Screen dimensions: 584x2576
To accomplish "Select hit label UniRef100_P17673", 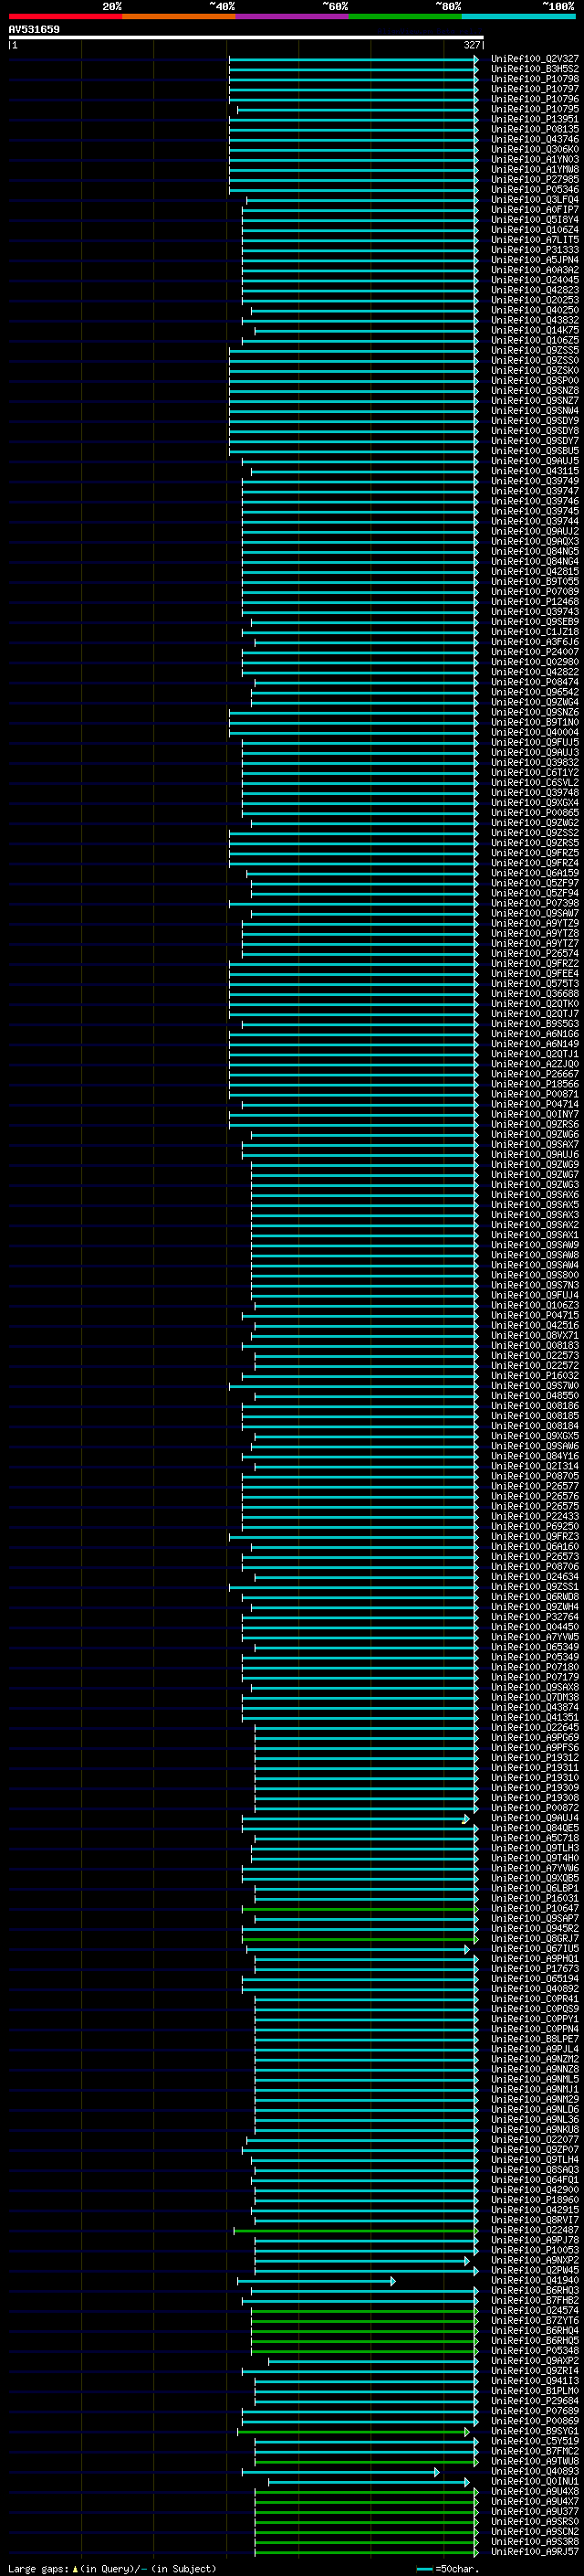I will (x=534, y=1968).
